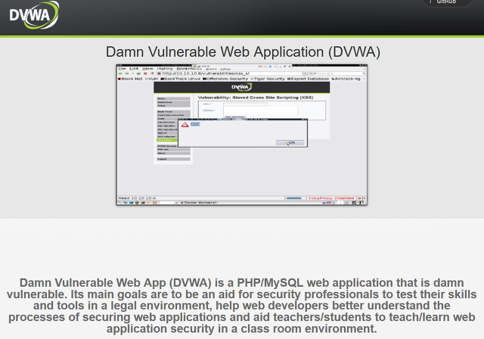Click the DVWA logo in header
Screen dimensions: 484x339
coord(34,15)
